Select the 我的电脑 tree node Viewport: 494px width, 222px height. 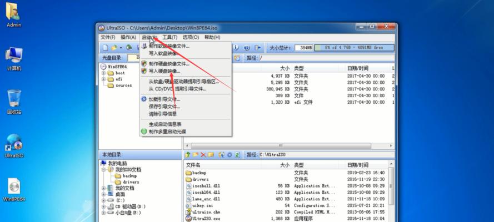click(117, 163)
